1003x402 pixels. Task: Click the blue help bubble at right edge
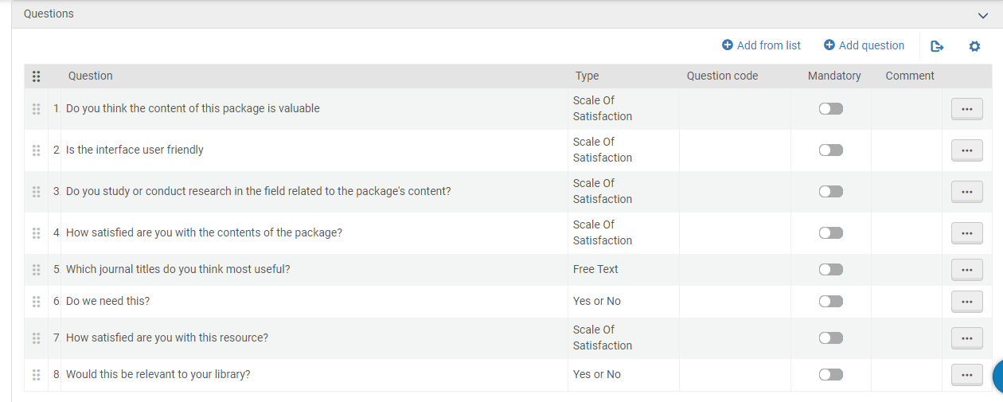pos(997,377)
